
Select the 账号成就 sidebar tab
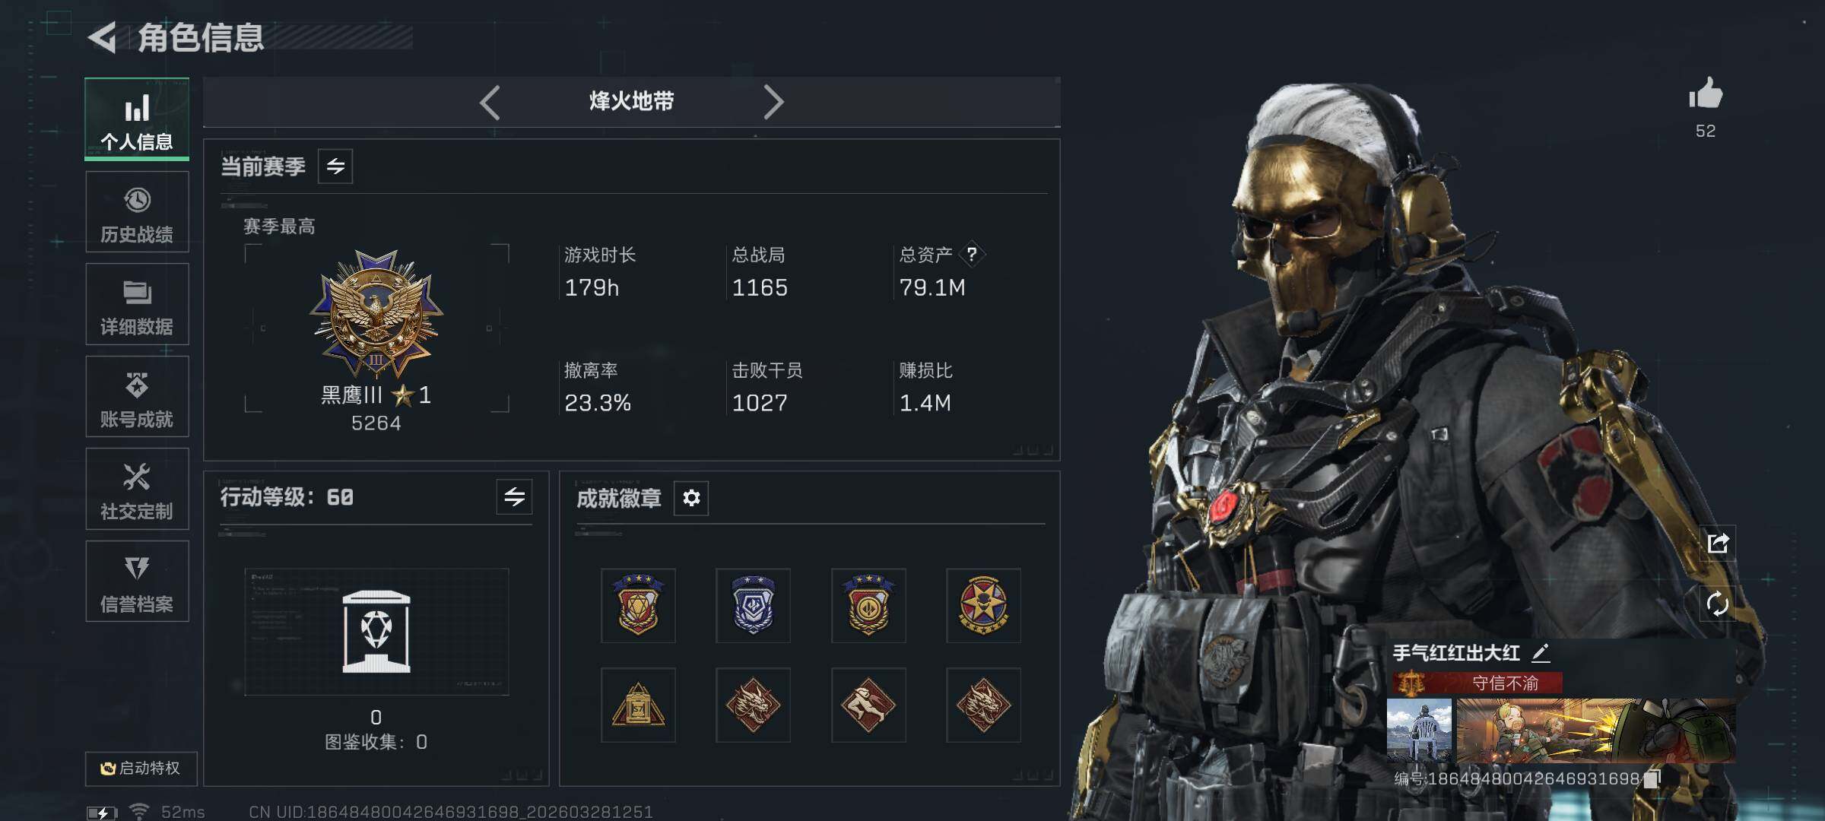tap(137, 397)
